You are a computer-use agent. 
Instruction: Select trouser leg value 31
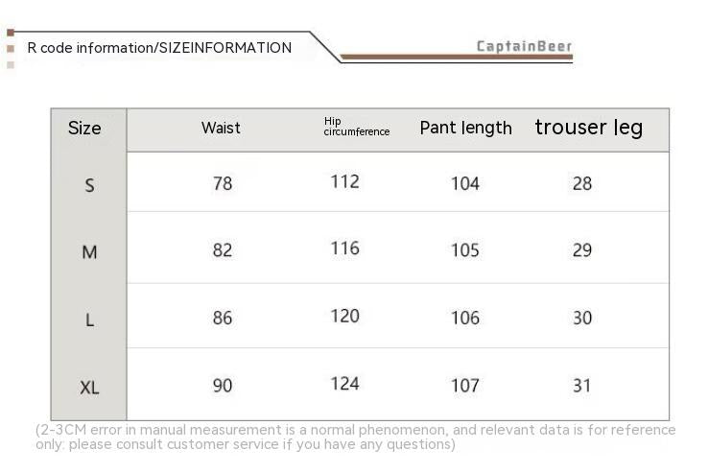pyautogui.click(x=582, y=386)
